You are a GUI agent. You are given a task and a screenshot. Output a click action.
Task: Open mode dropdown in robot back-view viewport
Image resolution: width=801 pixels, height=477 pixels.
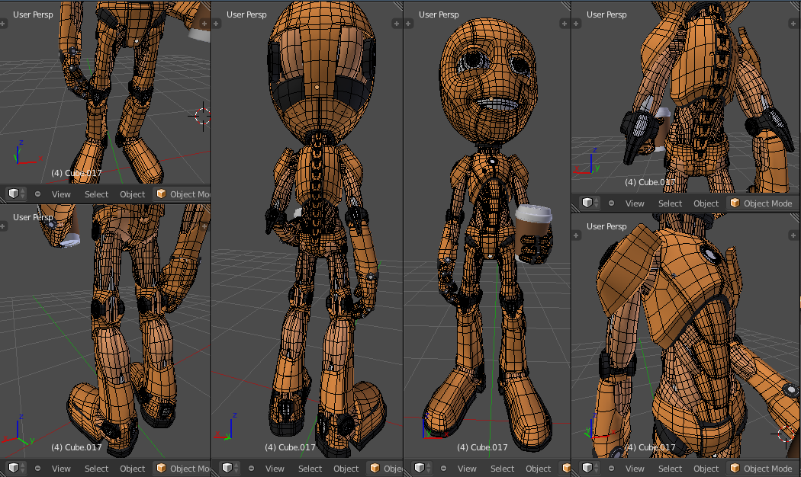[384, 469]
